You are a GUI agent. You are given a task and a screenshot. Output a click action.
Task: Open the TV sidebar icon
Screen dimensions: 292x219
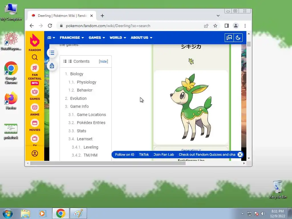click(35, 139)
